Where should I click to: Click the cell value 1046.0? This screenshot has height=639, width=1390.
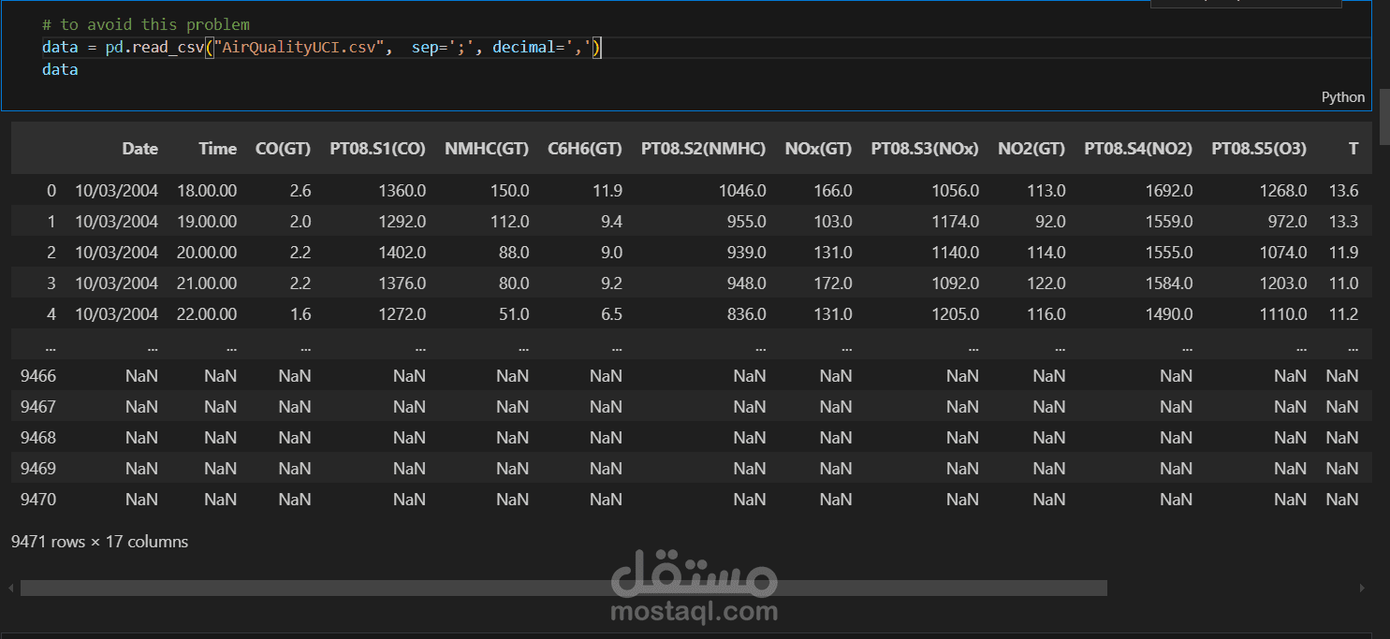[x=742, y=191]
